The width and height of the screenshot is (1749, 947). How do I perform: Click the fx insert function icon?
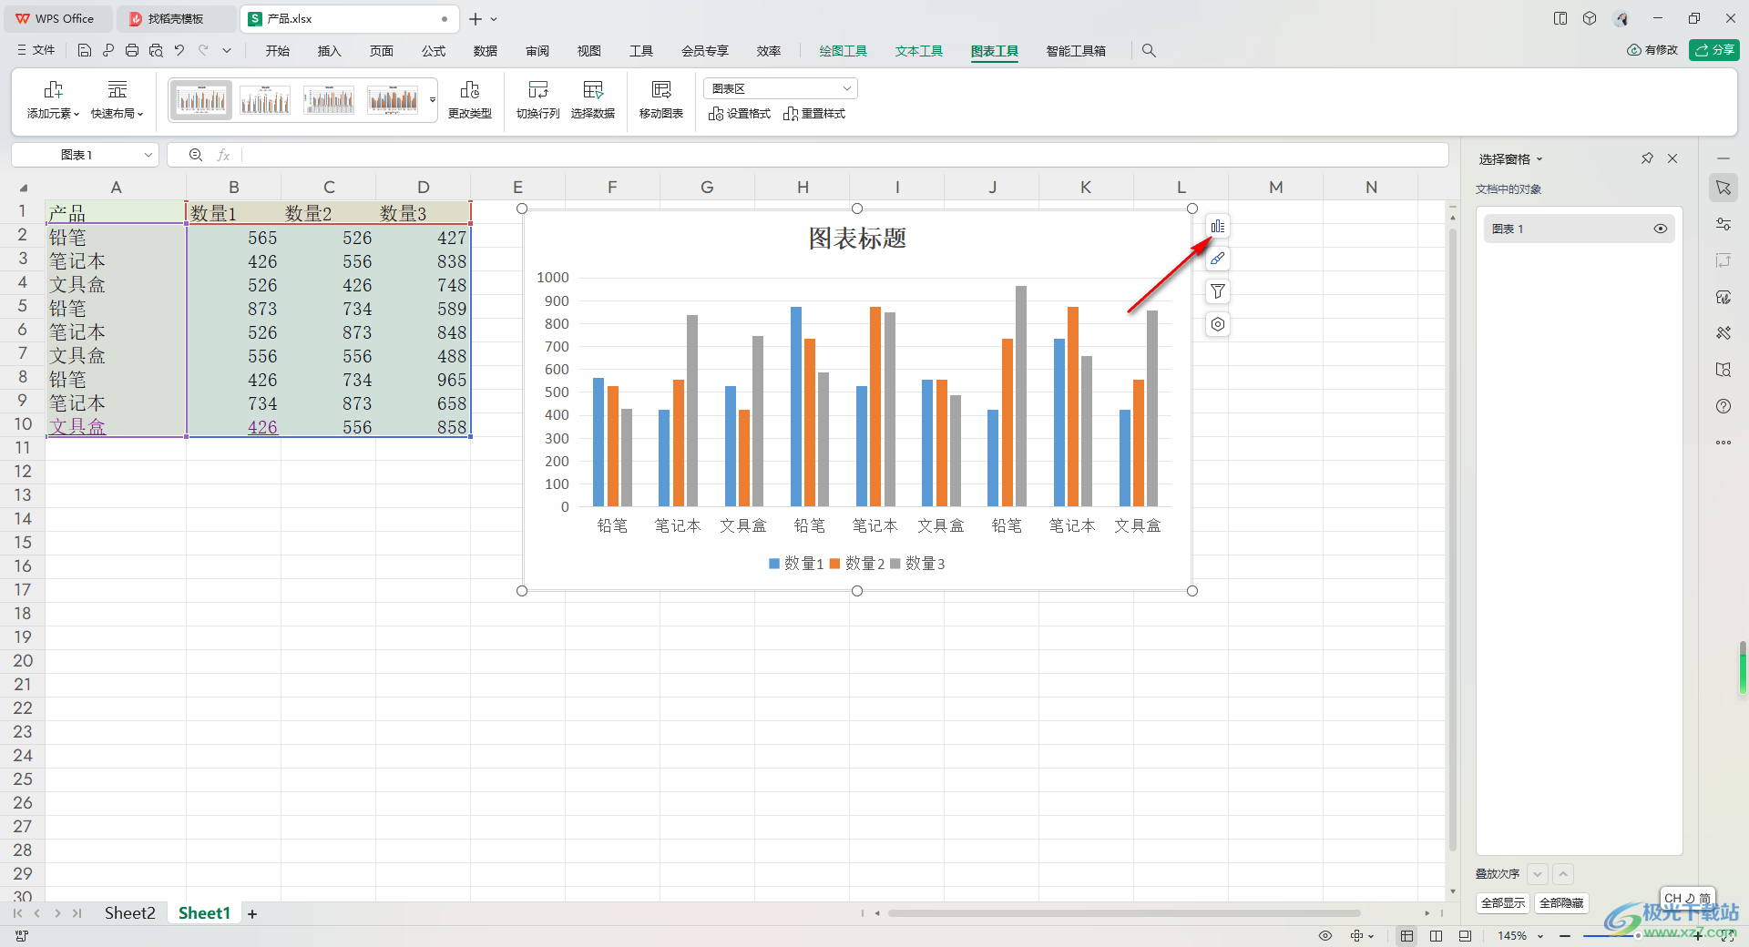coord(223,155)
